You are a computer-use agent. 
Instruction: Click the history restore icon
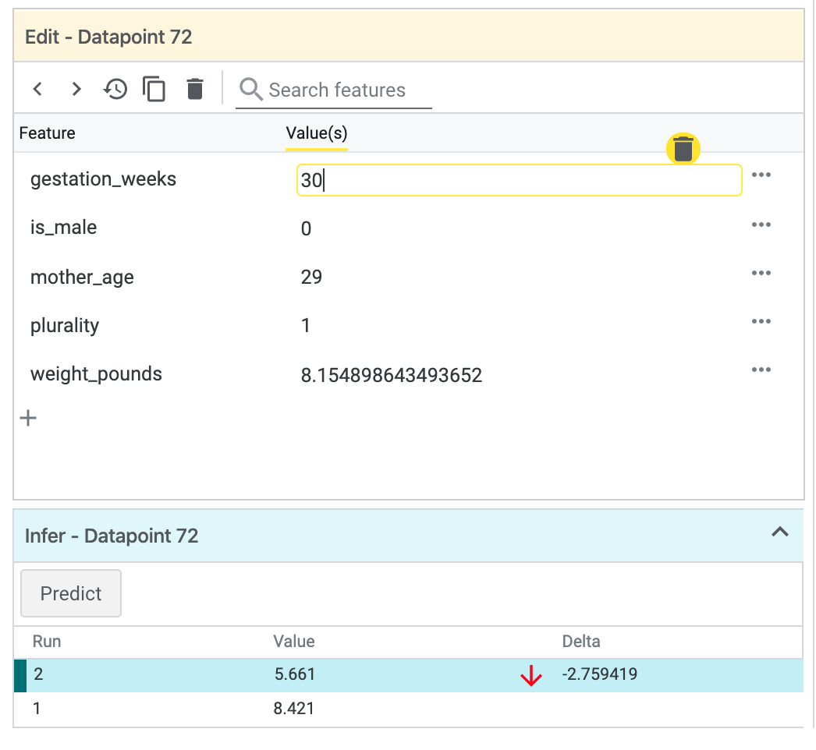click(x=115, y=89)
